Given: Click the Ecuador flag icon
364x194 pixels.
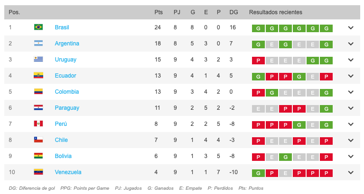Looking at the screenshot, I should tap(38, 76).
